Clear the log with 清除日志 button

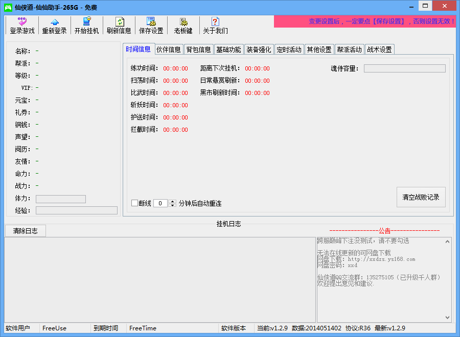pyautogui.click(x=25, y=230)
